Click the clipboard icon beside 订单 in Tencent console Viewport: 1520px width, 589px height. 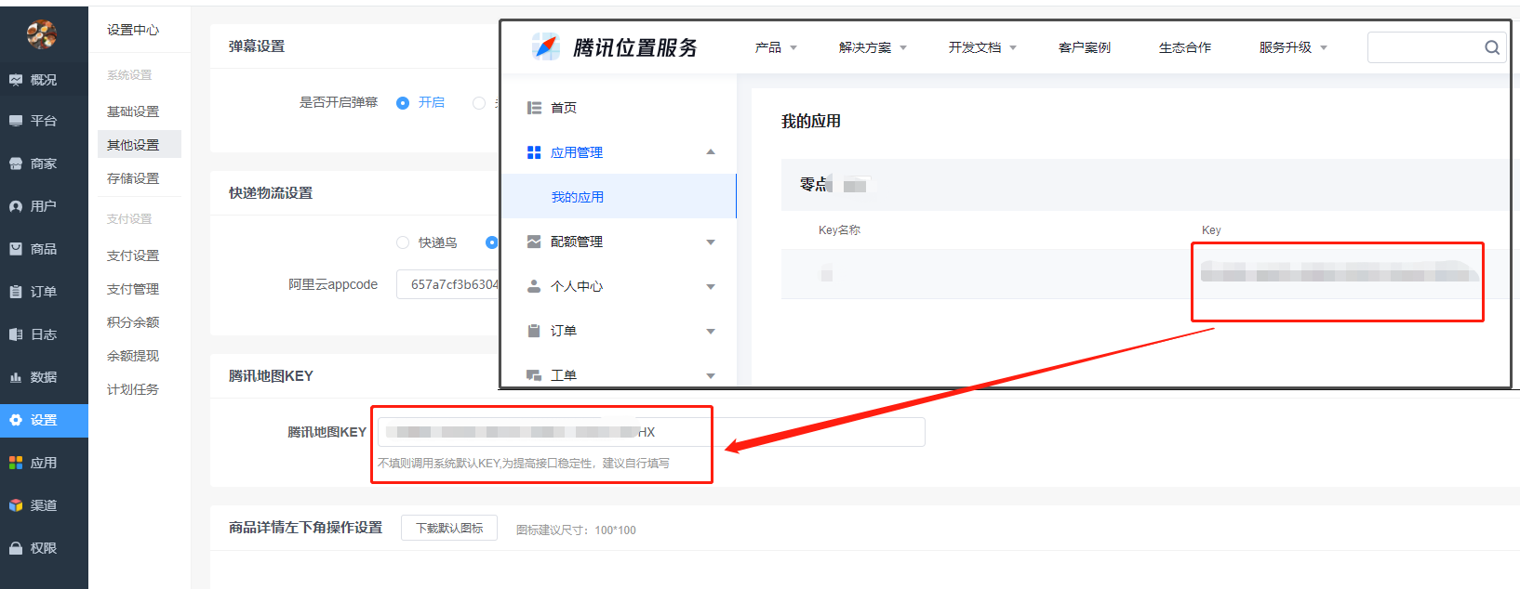click(534, 331)
